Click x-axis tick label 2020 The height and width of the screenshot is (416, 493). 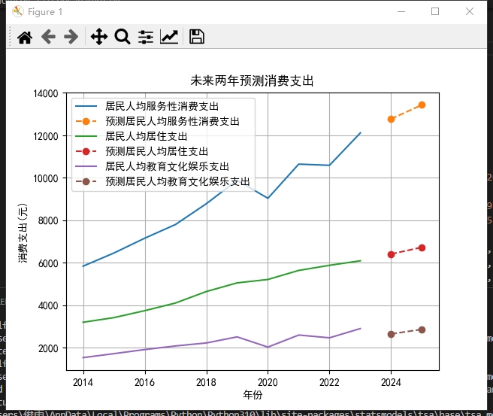pos(268,382)
